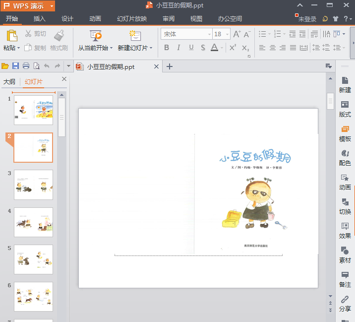Align text to the left
The height and width of the screenshot is (322, 355).
pyautogui.click(x=262, y=48)
